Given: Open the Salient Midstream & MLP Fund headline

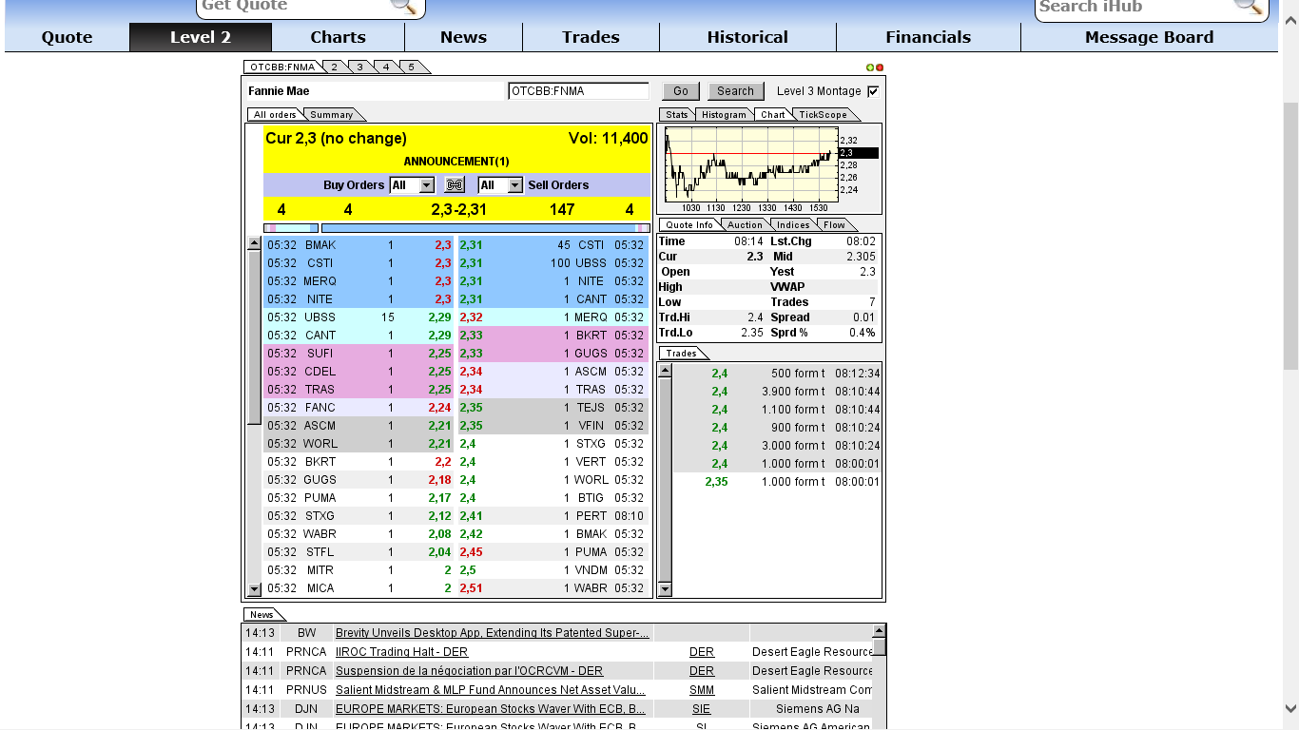Looking at the screenshot, I should [x=491, y=690].
